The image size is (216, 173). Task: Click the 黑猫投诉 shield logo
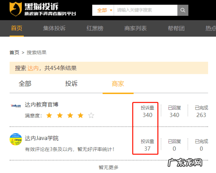[15, 9]
